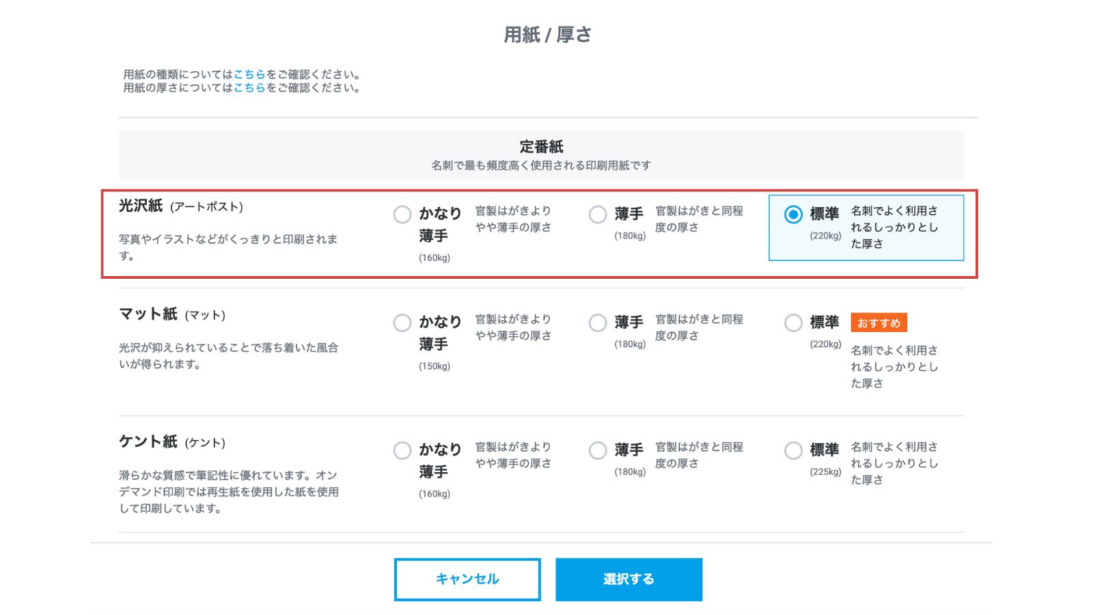Select 光沢紙 かなり薄手 160kg radio button
1093x615 pixels.
pyautogui.click(x=402, y=215)
